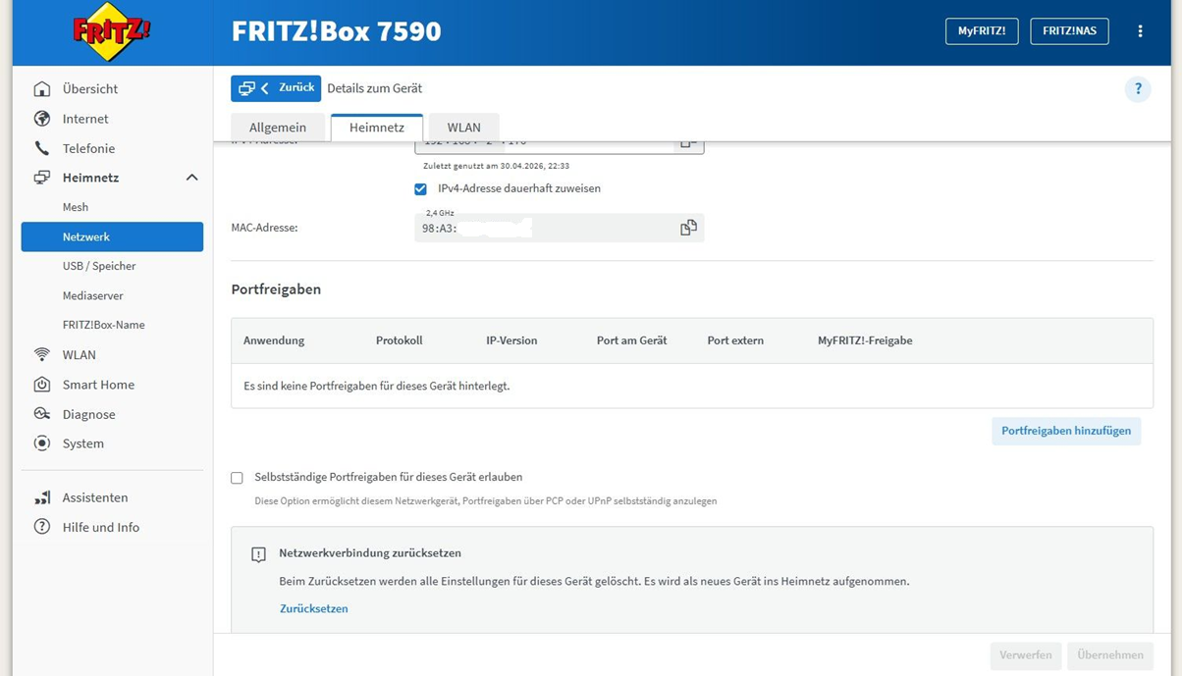Click the Smart Home icon
Screen dimensions: 1182x676
tap(42, 385)
